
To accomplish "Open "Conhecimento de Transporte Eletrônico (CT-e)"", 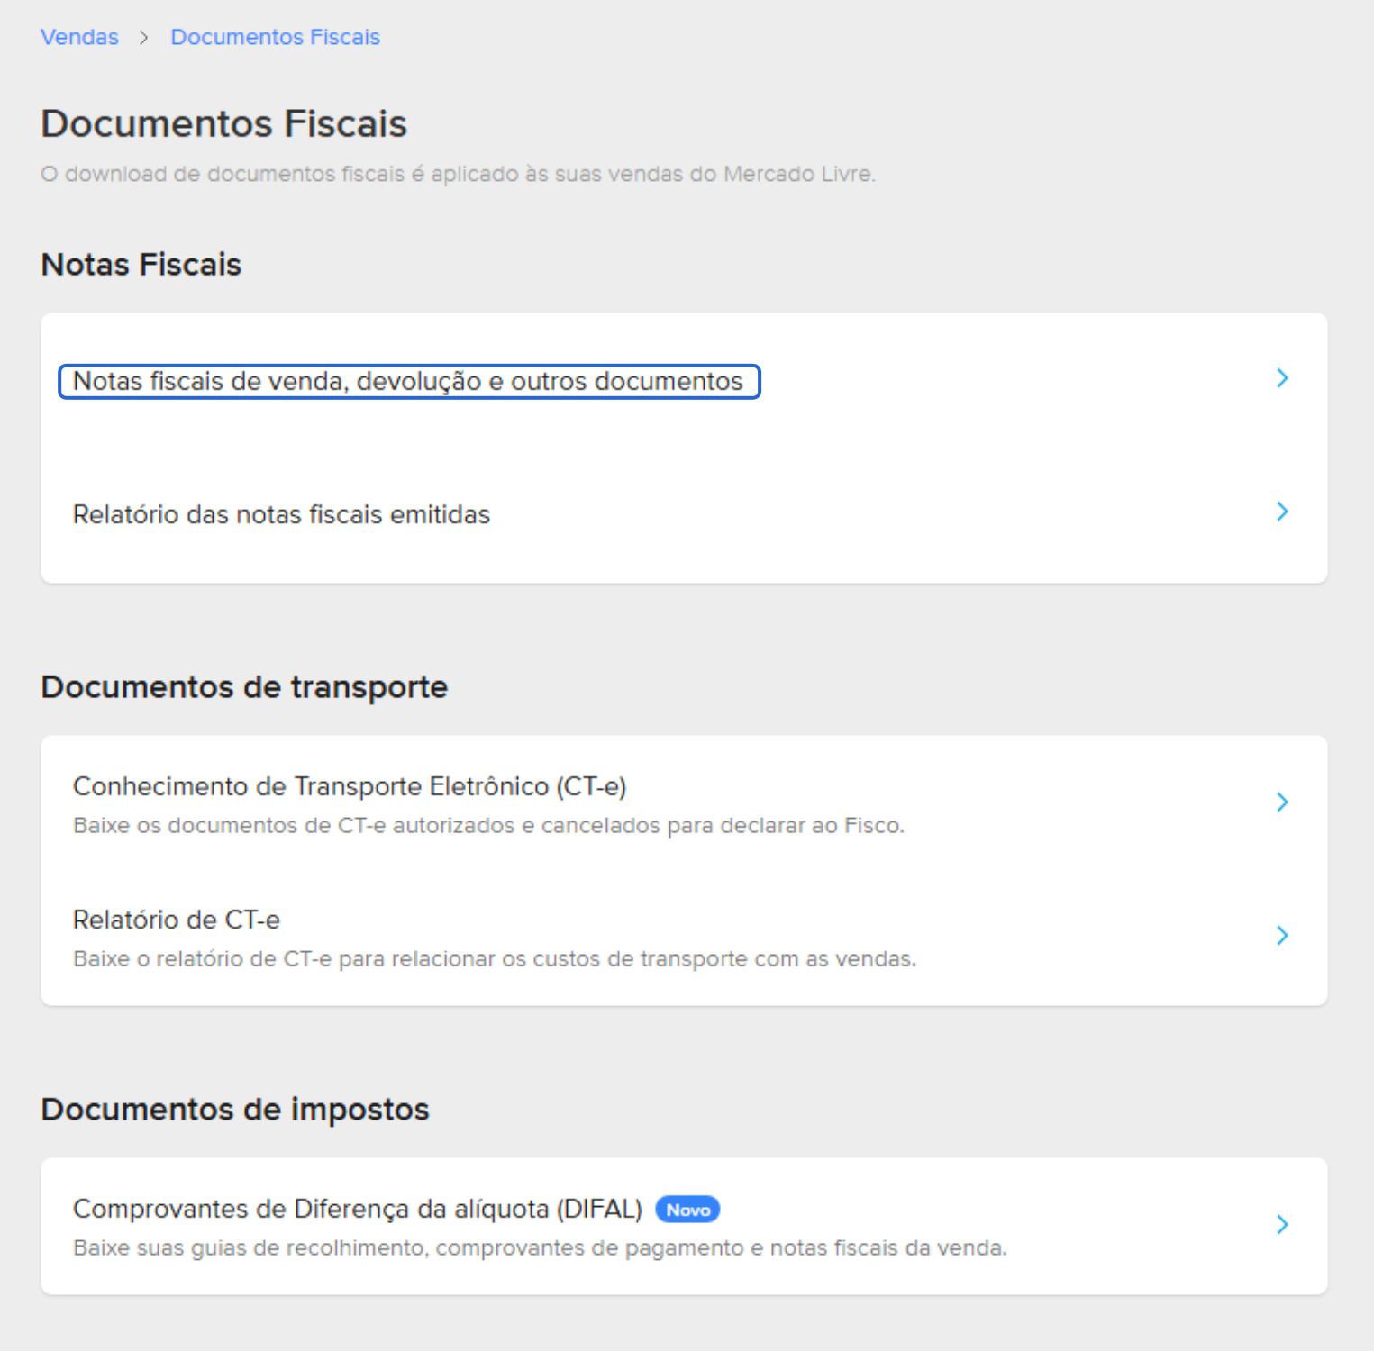I will (351, 785).
